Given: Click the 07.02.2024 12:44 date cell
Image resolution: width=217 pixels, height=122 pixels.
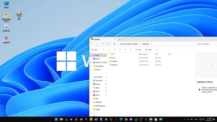Looking at the screenshot, I should (x=143, y=61).
